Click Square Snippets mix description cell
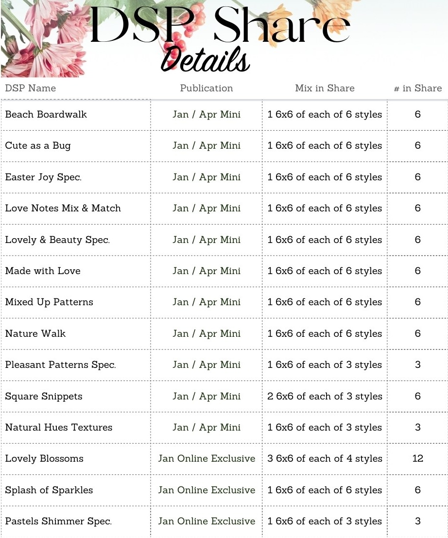 point(325,397)
